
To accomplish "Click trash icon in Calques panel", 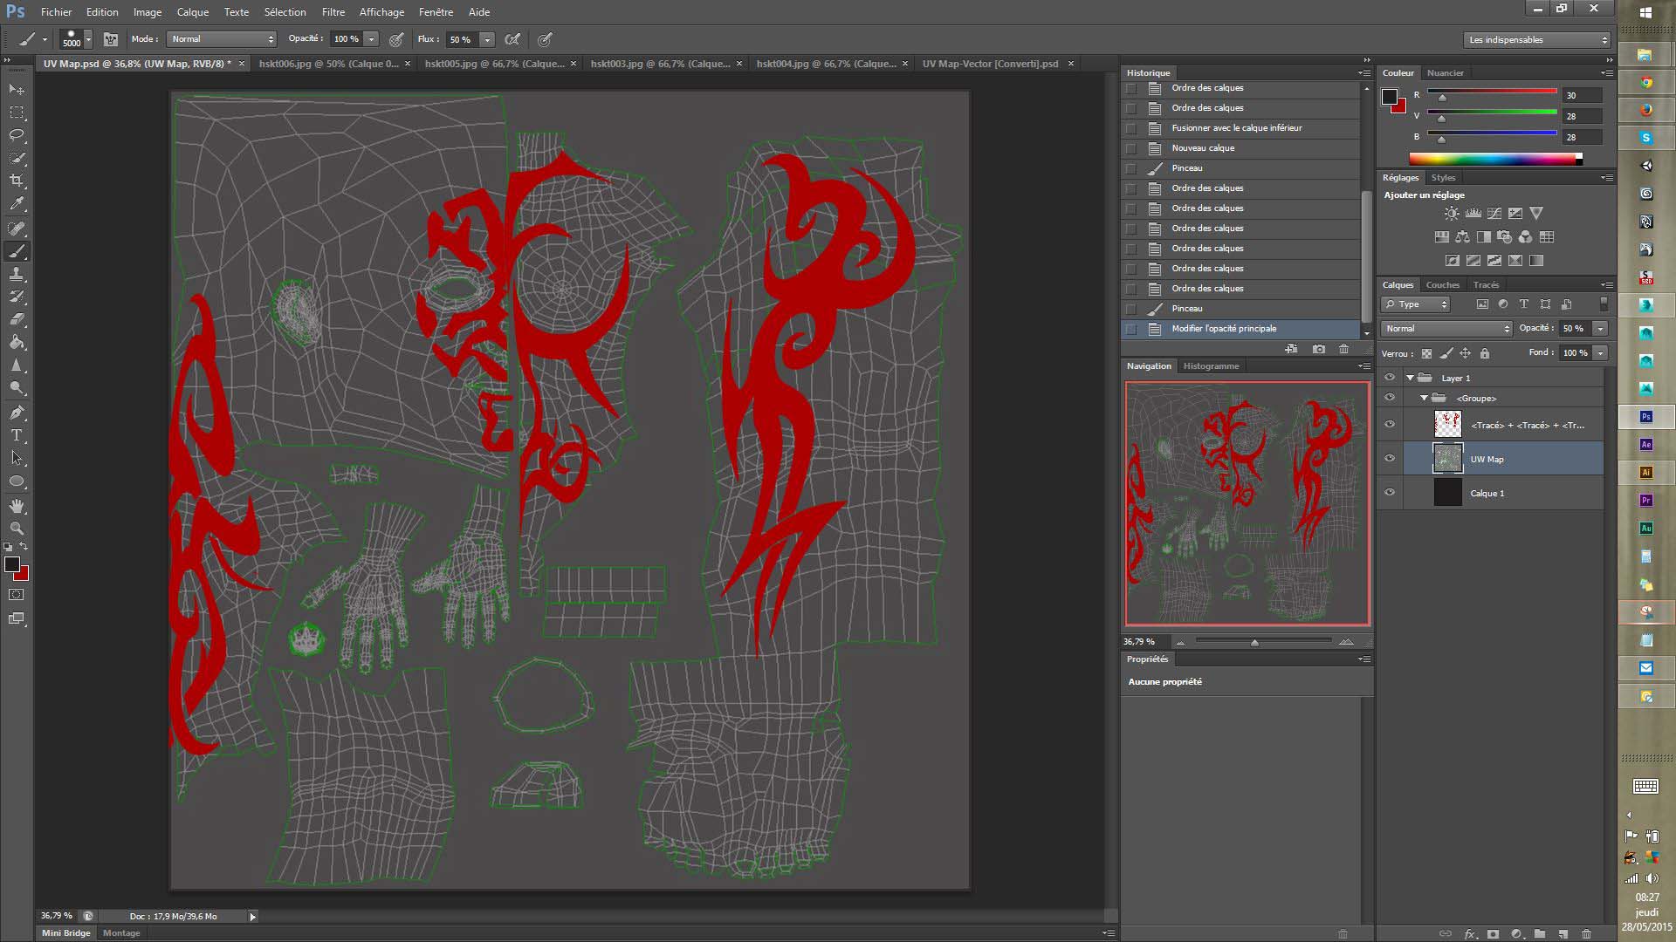I will click(x=1586, y=934).
